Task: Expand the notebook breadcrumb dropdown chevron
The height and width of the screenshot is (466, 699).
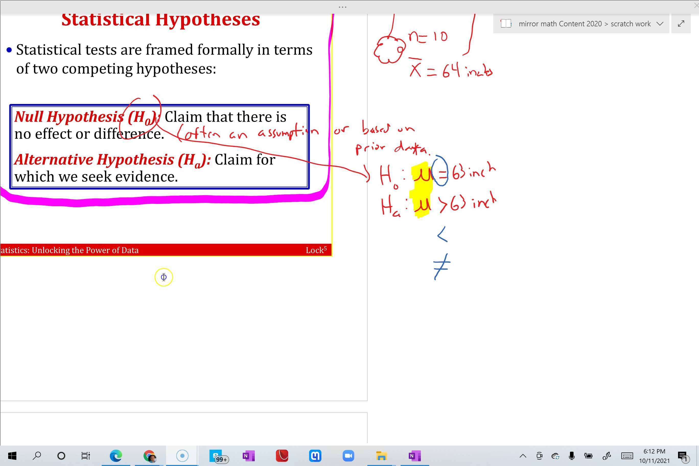Action: tap(660, 24)
